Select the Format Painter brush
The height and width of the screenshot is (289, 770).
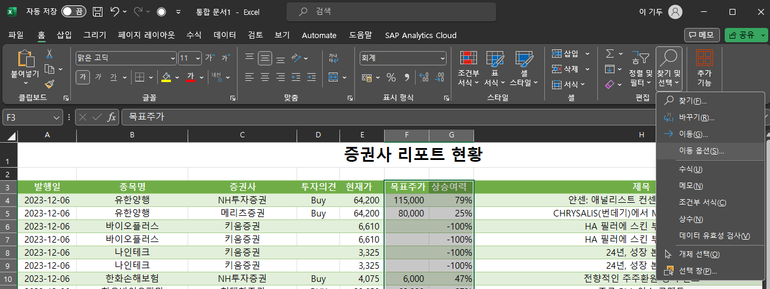point(49,84)
